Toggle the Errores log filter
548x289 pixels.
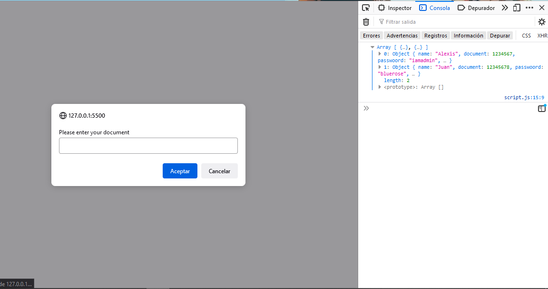371,35
